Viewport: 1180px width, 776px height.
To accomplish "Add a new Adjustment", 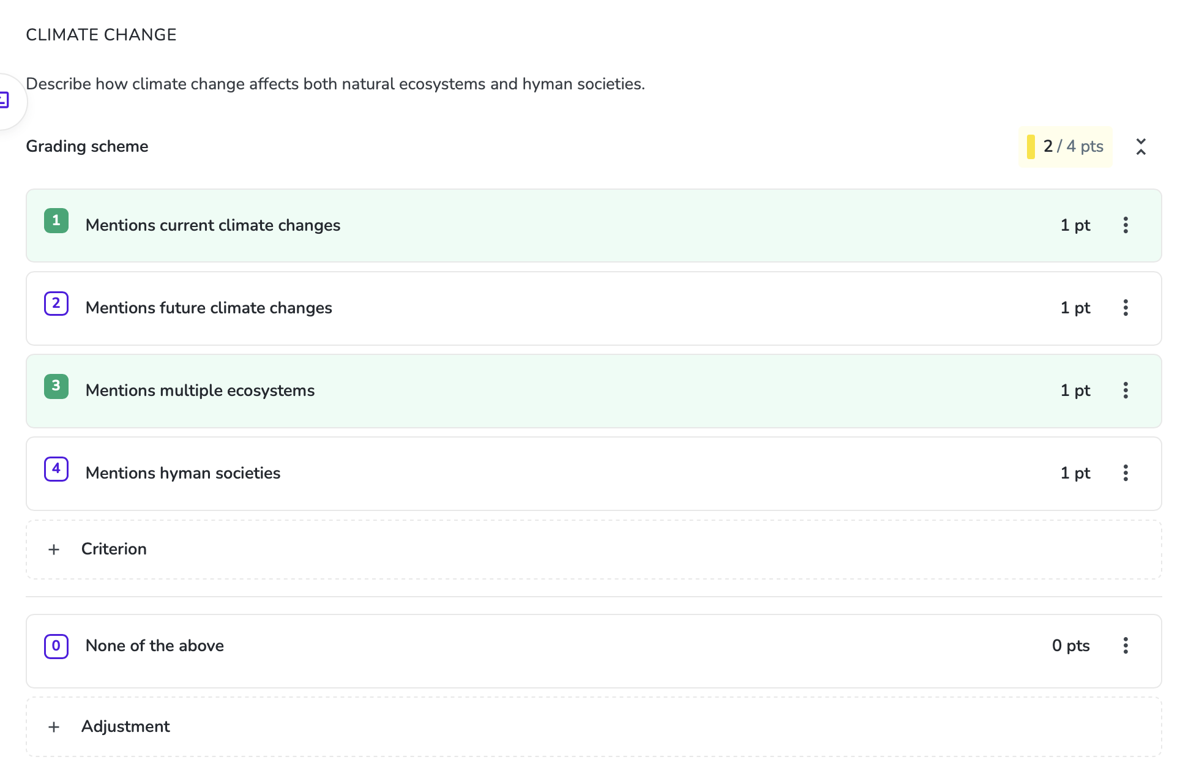I will [594, 727].
